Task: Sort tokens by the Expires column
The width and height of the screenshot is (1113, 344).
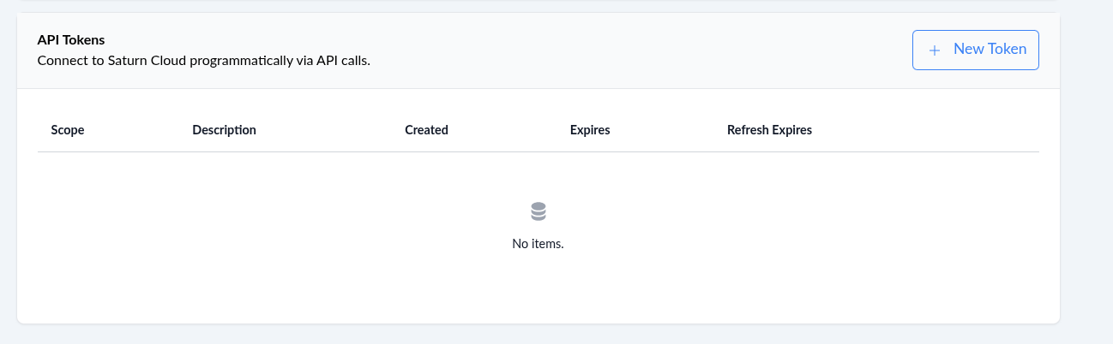Action: tap(589, 130)
